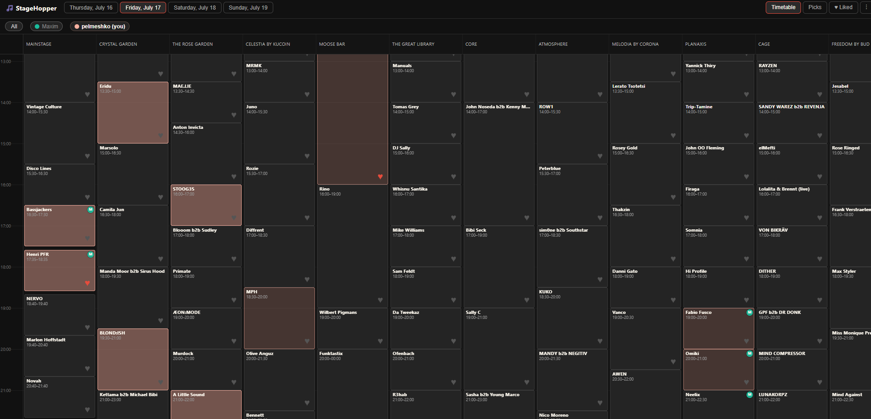Image resolution: width=871 pixels, height=419 pixels.
Task: Click the 19:00 time label
Action: pyautogui.click(x=6, y=308)
